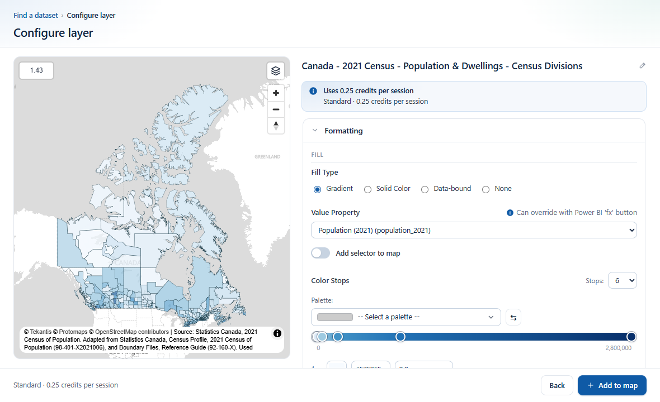Open the map layers switcher icon
This screenshot has width=660, height=402.
coord(276,71)
